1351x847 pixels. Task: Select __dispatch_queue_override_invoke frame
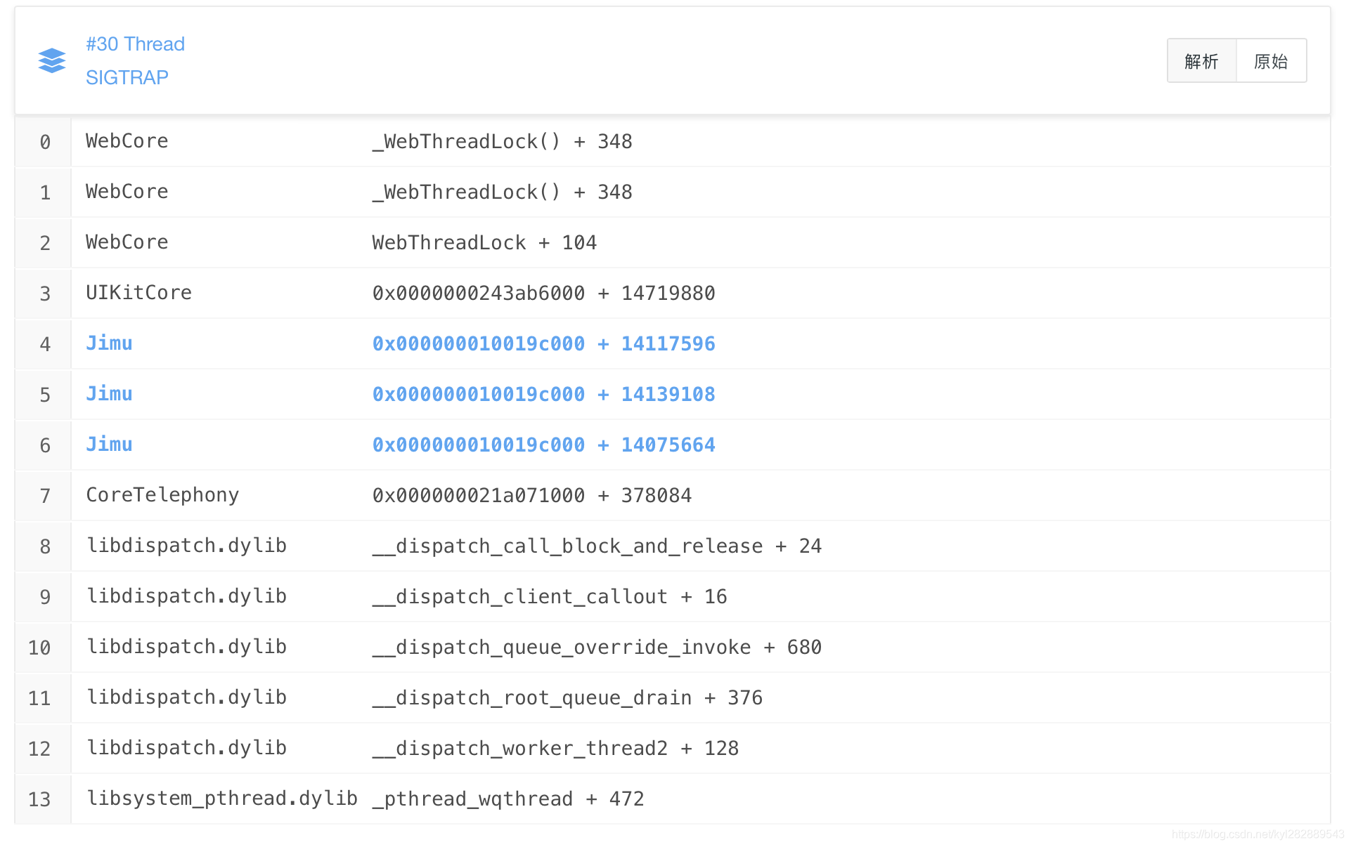pos(596,647)
